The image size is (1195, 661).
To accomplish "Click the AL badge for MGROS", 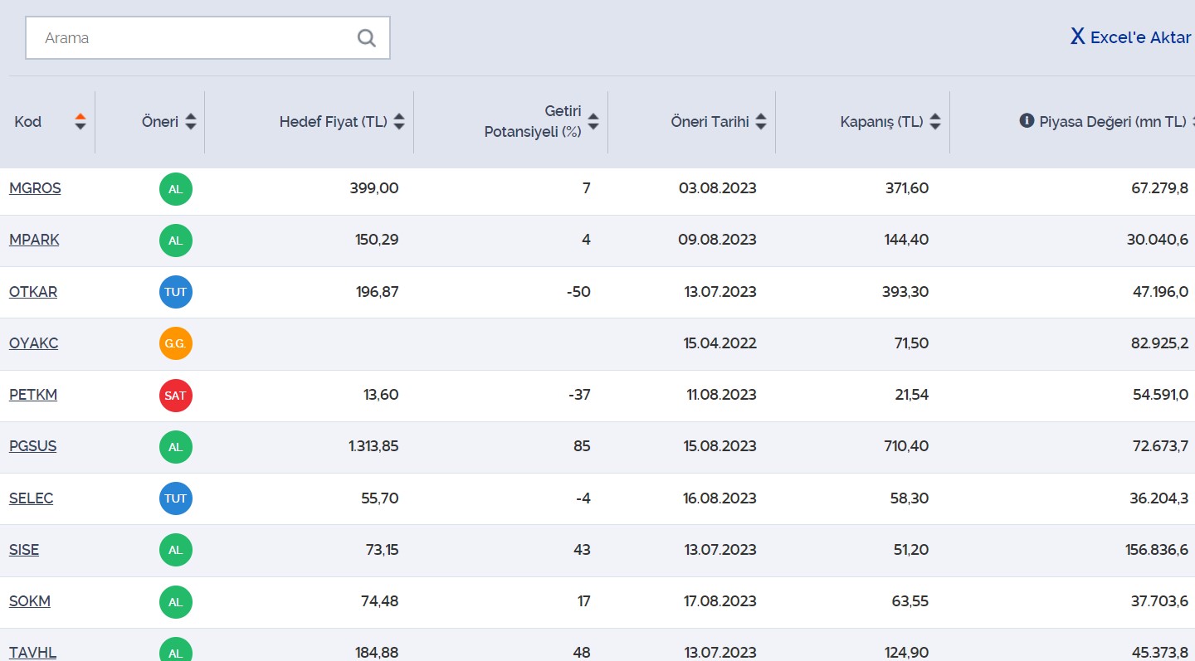I will tap(175, 189).
